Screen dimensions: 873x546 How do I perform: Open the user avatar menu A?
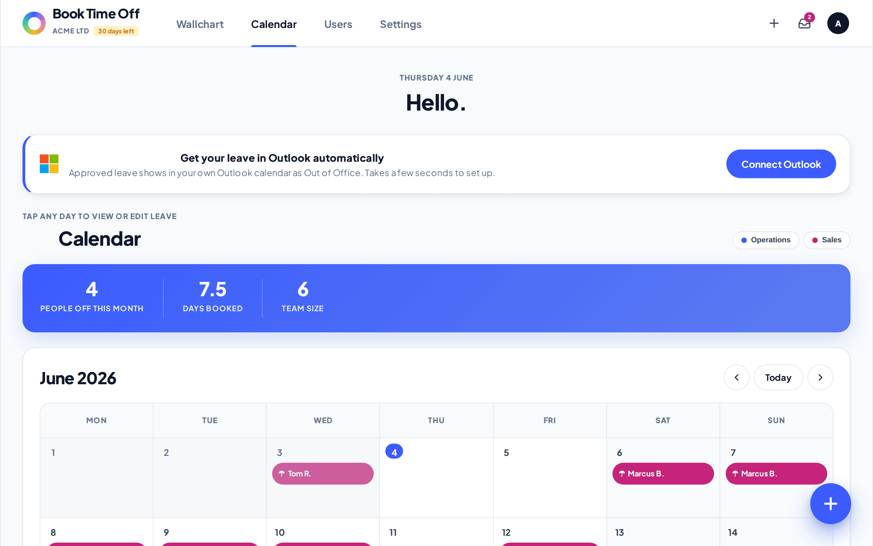838,24
